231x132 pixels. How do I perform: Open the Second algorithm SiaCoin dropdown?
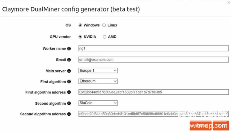(98, 103)
